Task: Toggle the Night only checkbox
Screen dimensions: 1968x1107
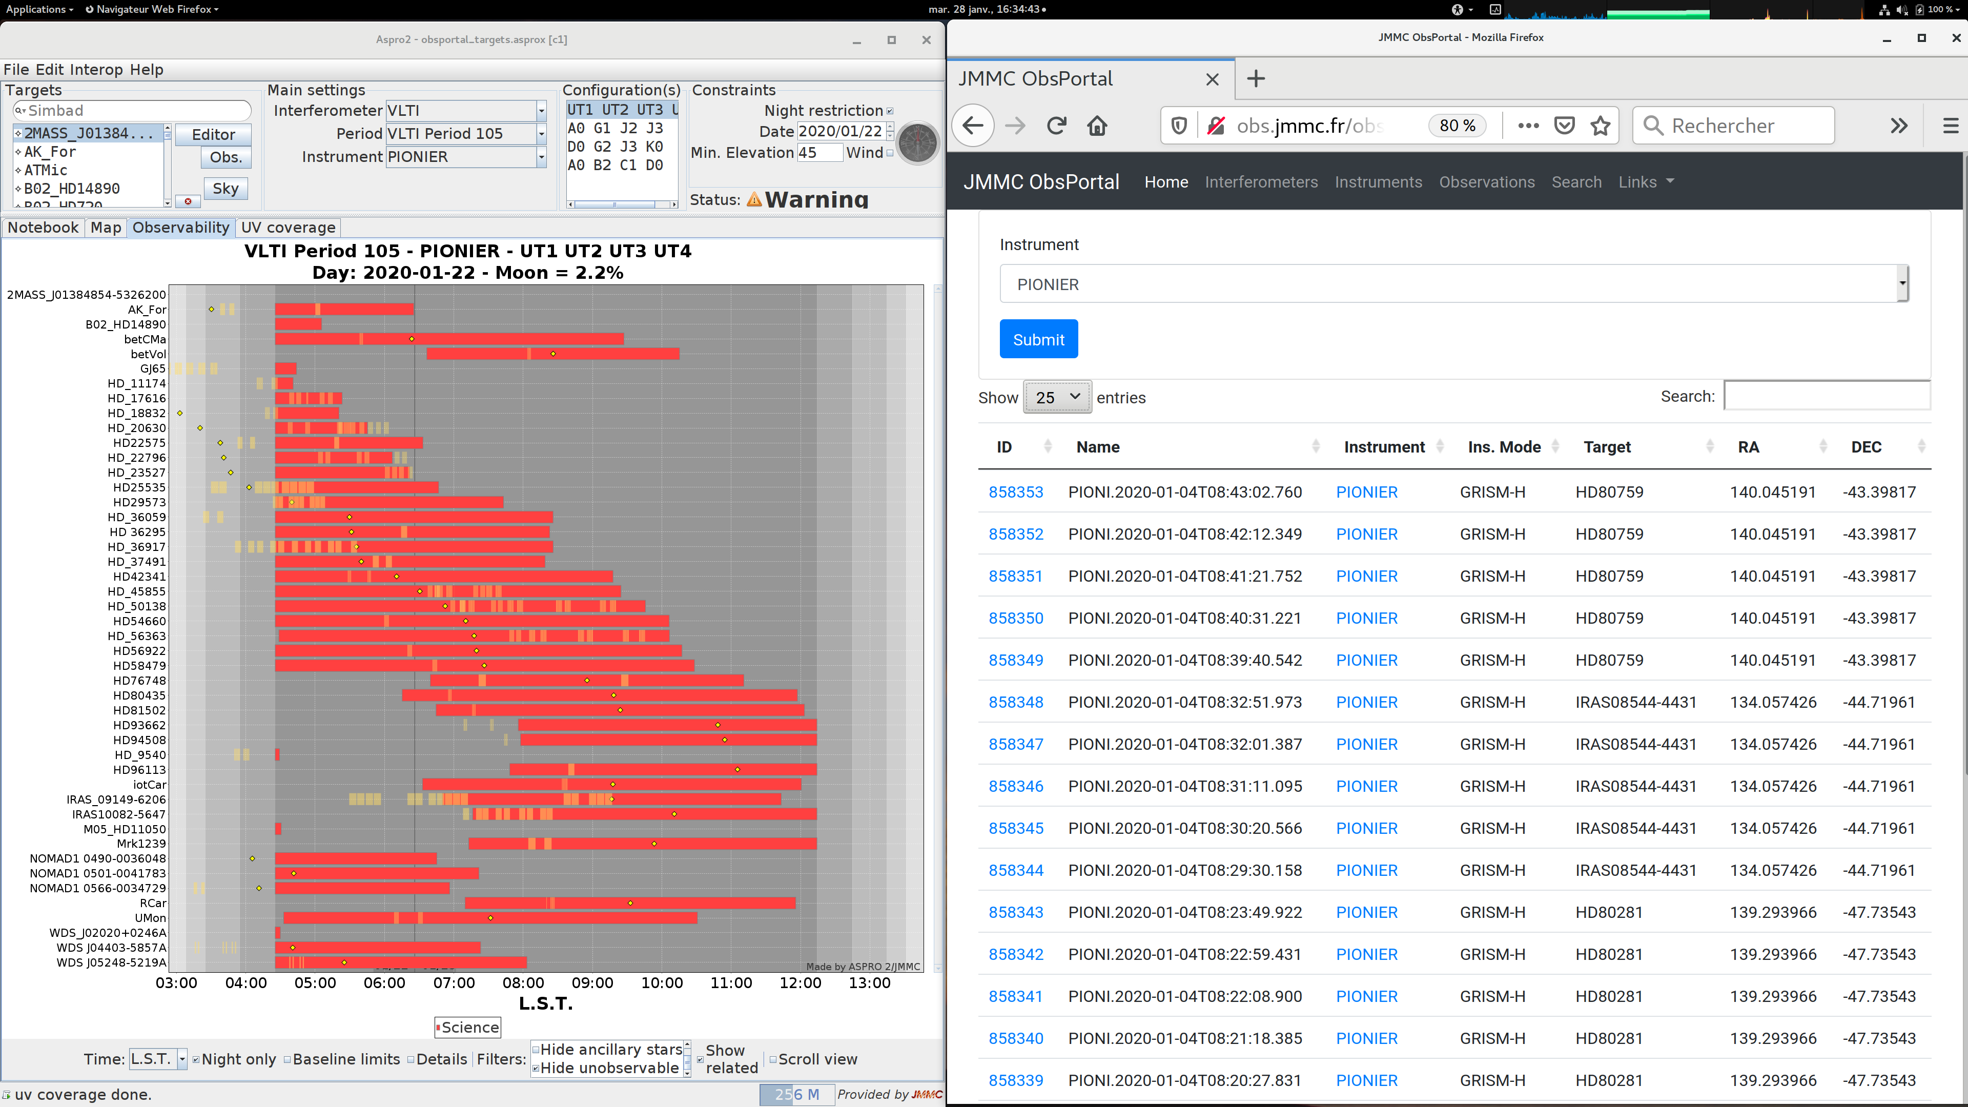Action: point(196,1060)
